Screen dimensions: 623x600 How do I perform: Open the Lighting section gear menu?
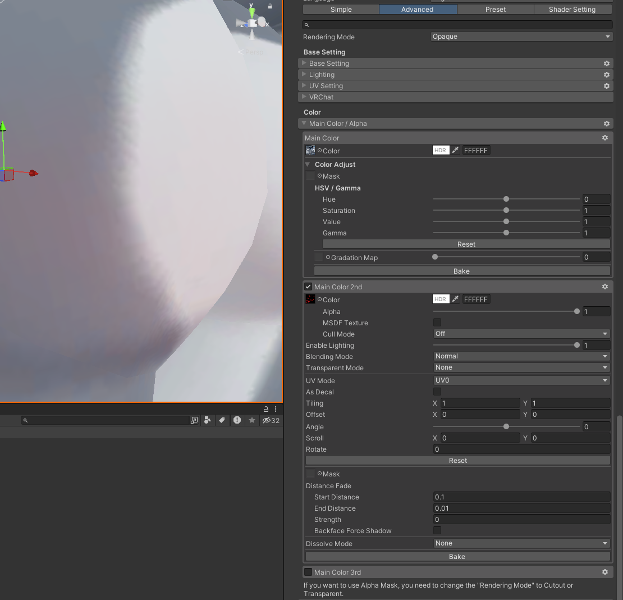[606, 75]
